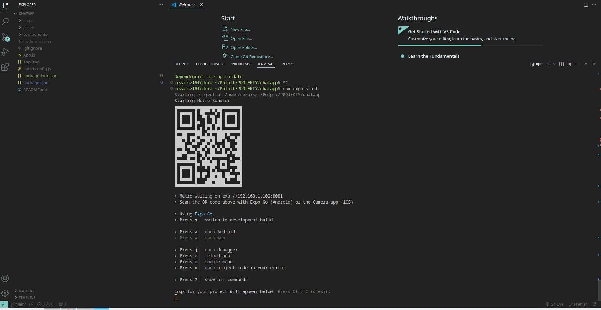
Task: Switch to the PORTS tab
Action: click(x=287, y=64)
